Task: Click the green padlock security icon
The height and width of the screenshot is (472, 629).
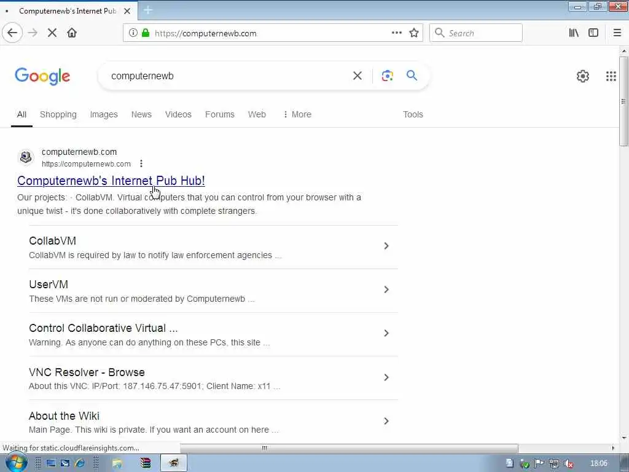Action: [146, 33]
